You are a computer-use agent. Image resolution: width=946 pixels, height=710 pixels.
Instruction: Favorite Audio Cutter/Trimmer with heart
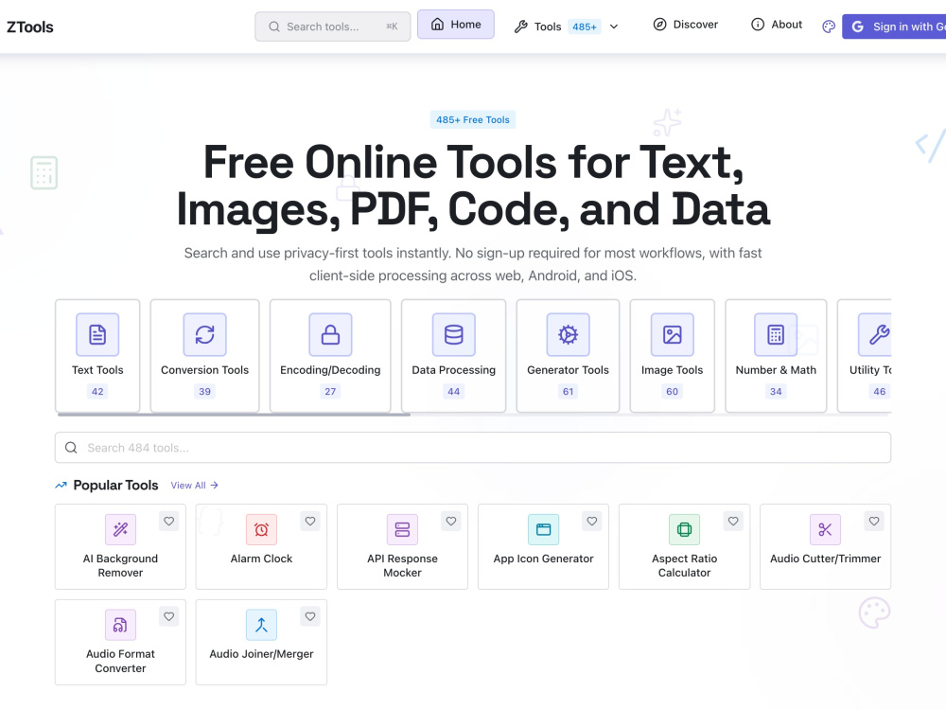click(x=874, y=521)
